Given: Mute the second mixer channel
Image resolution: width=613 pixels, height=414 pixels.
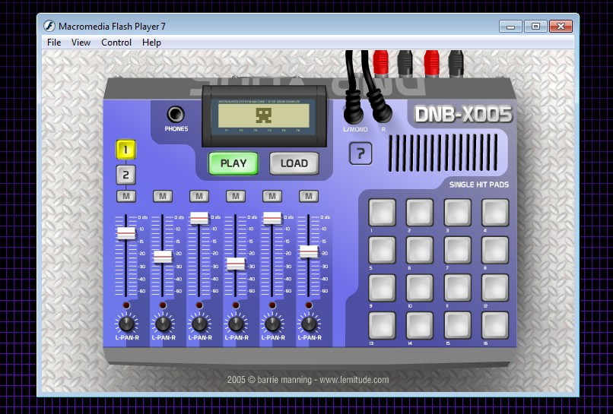Looking at the screenshot, I should pos(163,196).
